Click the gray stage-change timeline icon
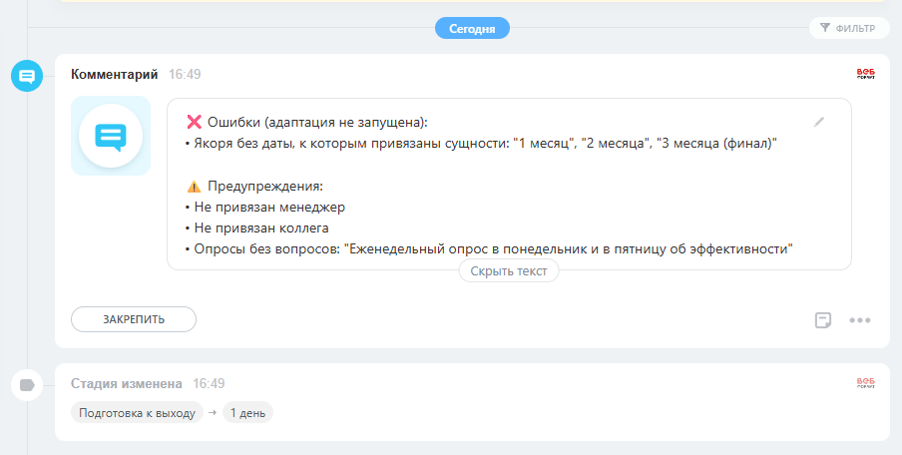This screenshot has width=902, height=455. (27, 385)
